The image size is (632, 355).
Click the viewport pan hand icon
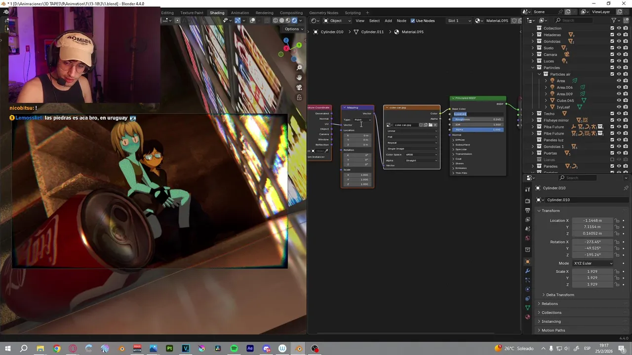click(299, 77)
